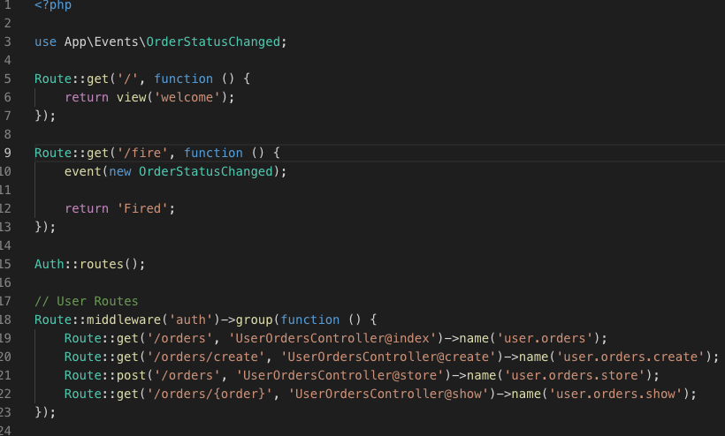Click 'UserOrdersController@store' string

click(x=340, y=375)
